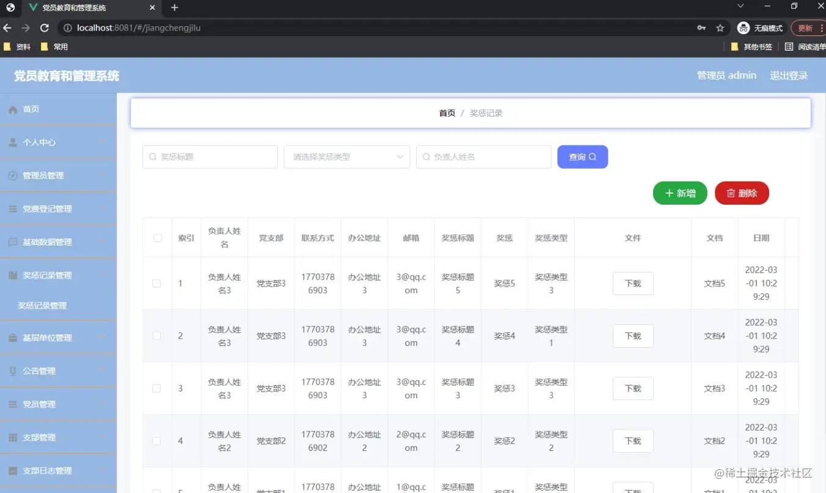Open the 其他书签 folder
Screen dimensions: 826x493
[752, 46]
